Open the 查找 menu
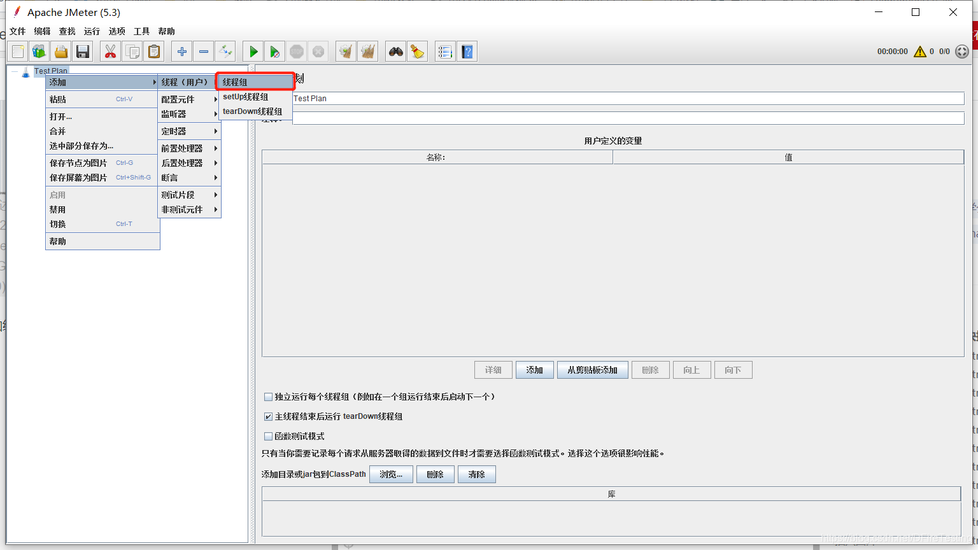The image size is (978, 550). coord(67,31)
